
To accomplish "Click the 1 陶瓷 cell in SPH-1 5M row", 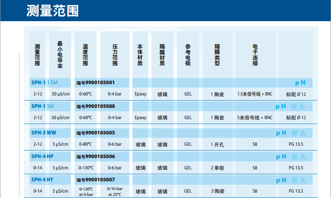I will tap(217, 117).
